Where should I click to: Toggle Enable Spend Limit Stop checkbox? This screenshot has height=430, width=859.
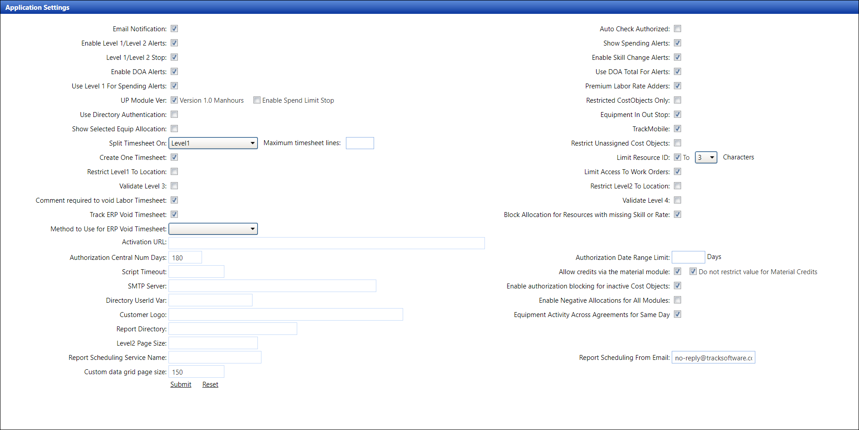coord(257,100)
